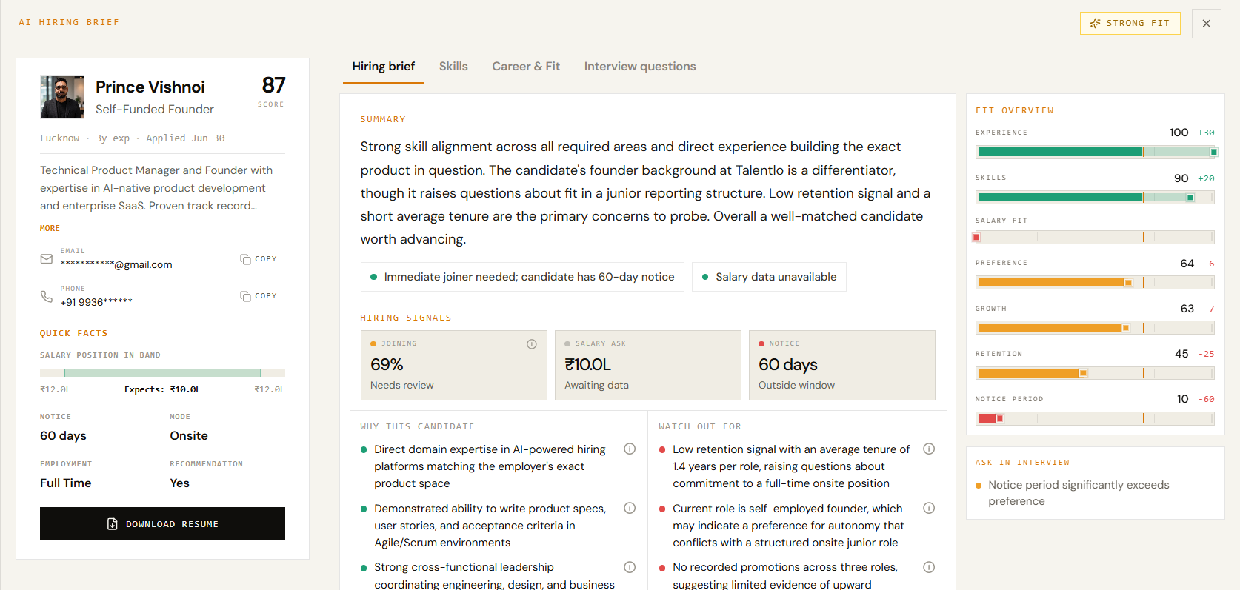Info icon for self-employed founder warning

coord(929,508)
